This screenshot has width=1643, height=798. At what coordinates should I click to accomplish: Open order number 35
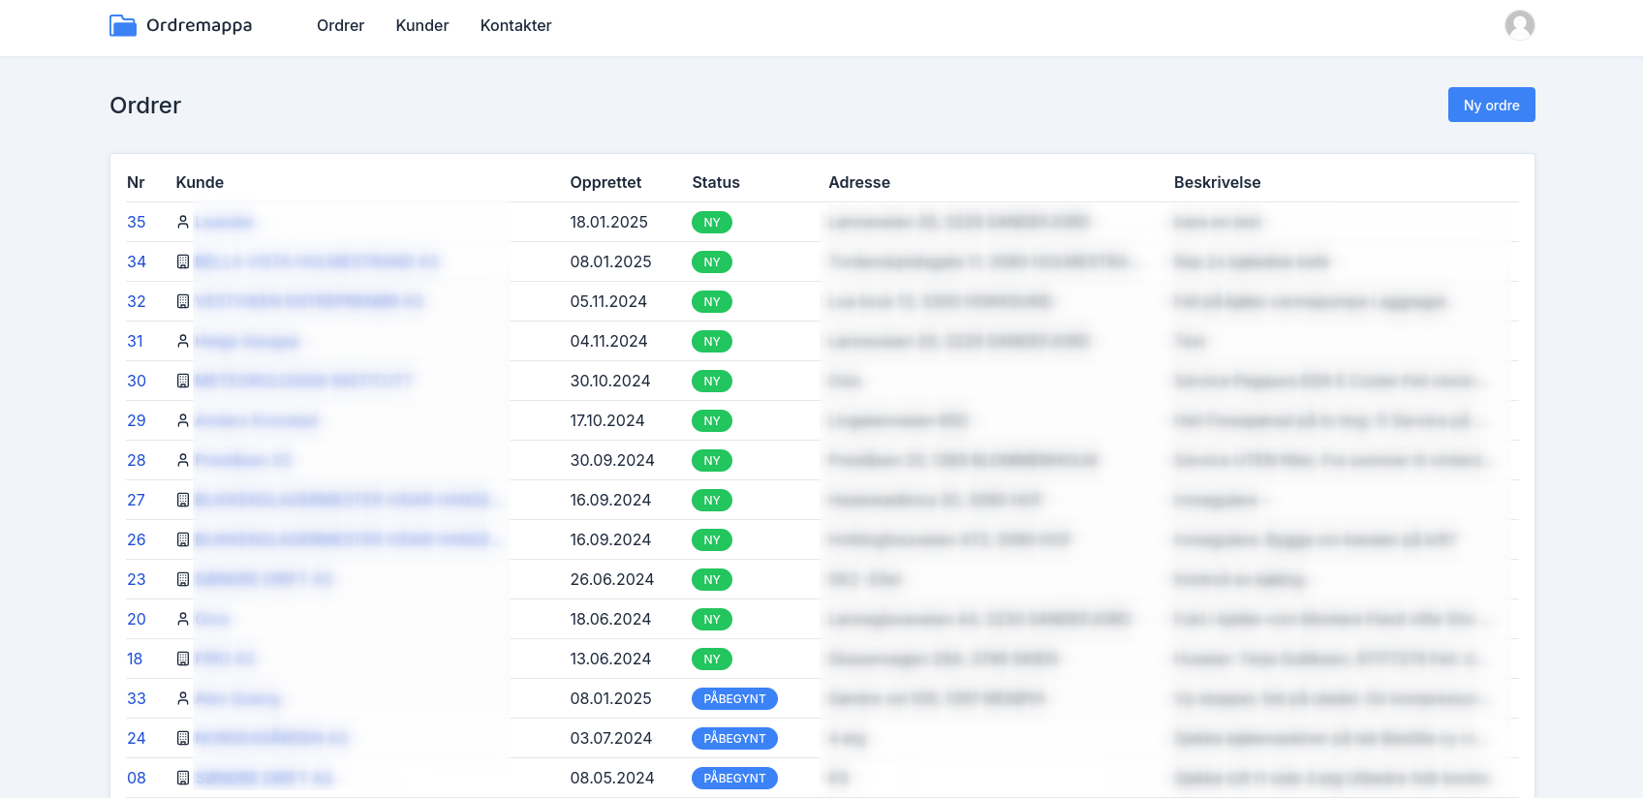pyautogui.click(x=137, y=223)
